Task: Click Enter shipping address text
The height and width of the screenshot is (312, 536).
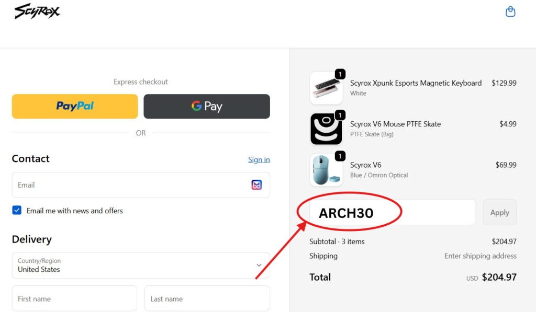Action: [x=480, y=256]
